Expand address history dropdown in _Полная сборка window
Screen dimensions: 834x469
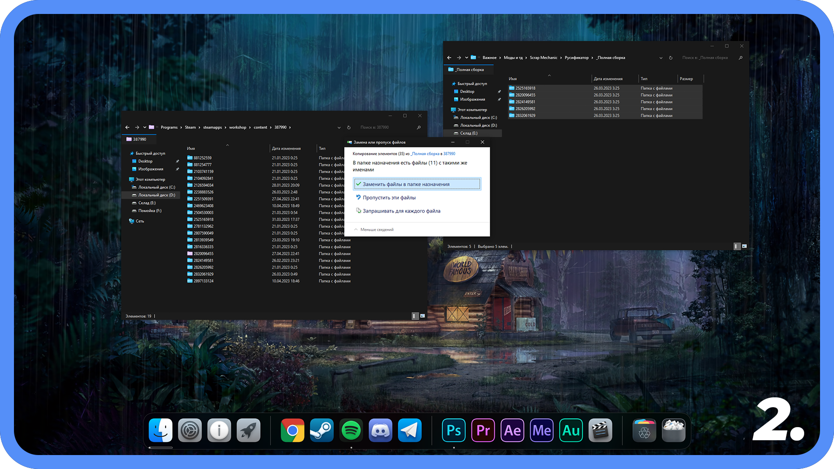tap(661, 58)
